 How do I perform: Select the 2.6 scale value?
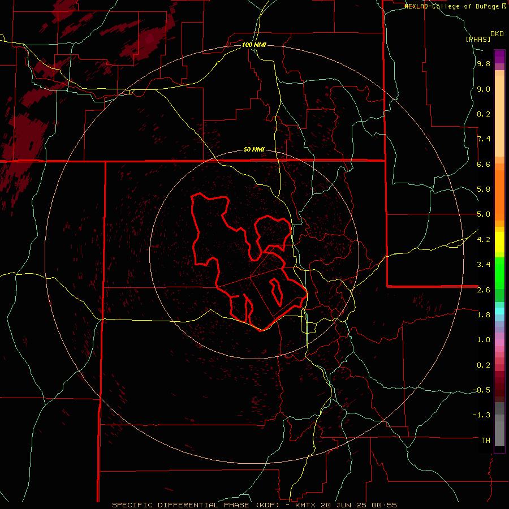[x=484, y=290]
